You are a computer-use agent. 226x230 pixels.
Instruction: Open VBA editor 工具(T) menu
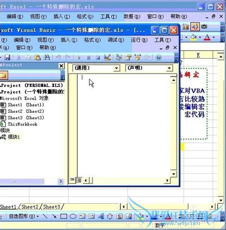tap(163, 40)
